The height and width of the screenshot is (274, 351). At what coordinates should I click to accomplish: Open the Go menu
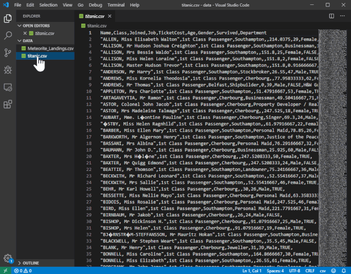81,5
